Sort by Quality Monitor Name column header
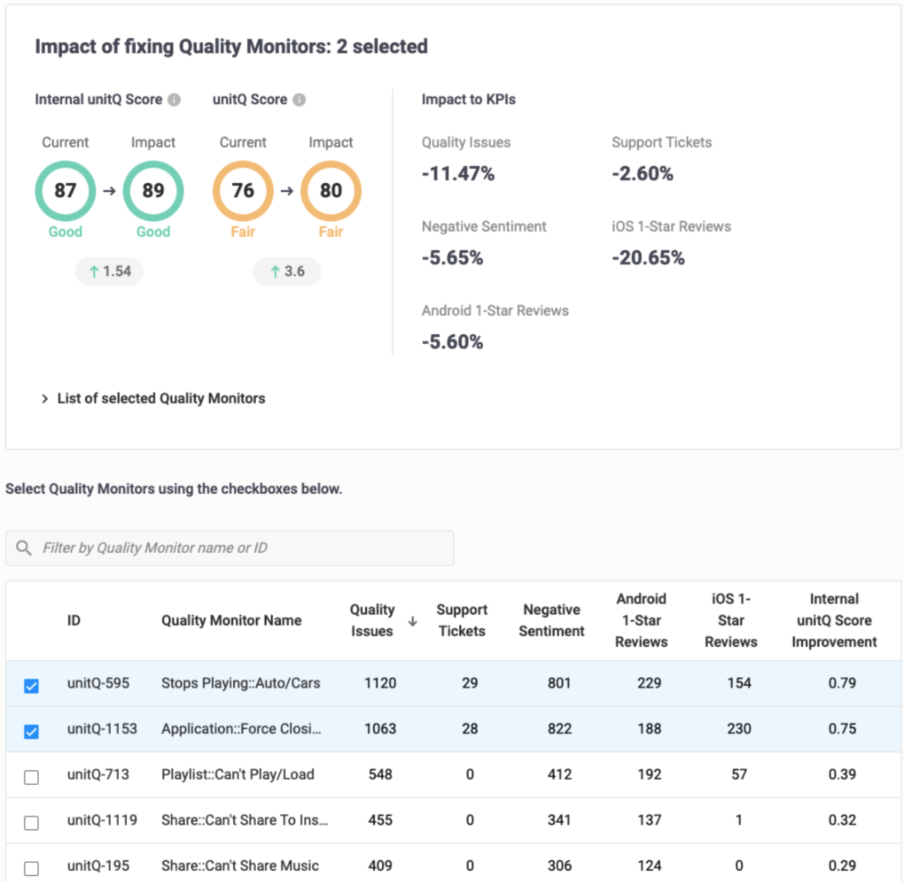Image resolution: width=904 pixels, height=886 pixels. coord(231,620)
